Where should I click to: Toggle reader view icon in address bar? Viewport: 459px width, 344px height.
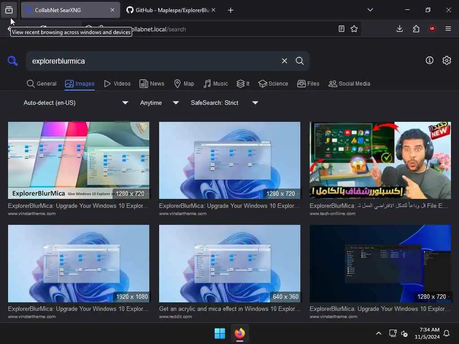tap(341, 29)
